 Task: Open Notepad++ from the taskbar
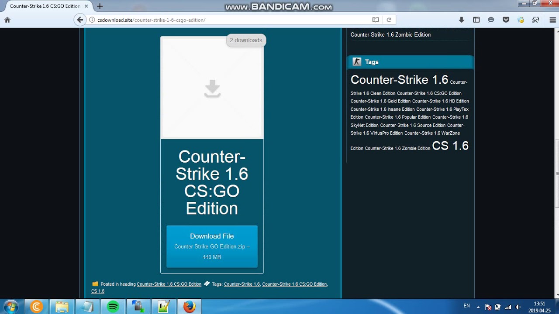point(164,307)
